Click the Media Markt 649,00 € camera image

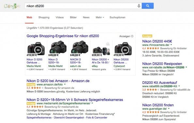click(58, 48)
